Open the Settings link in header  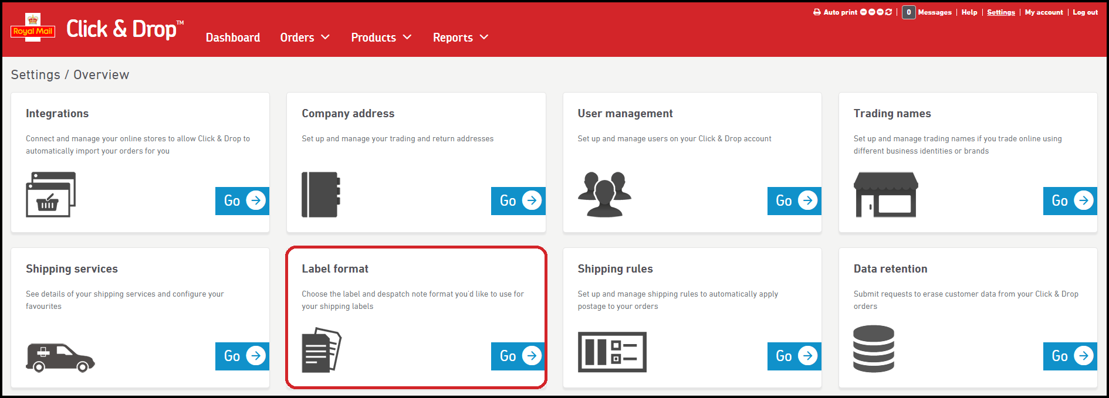tap(1000, 12)
